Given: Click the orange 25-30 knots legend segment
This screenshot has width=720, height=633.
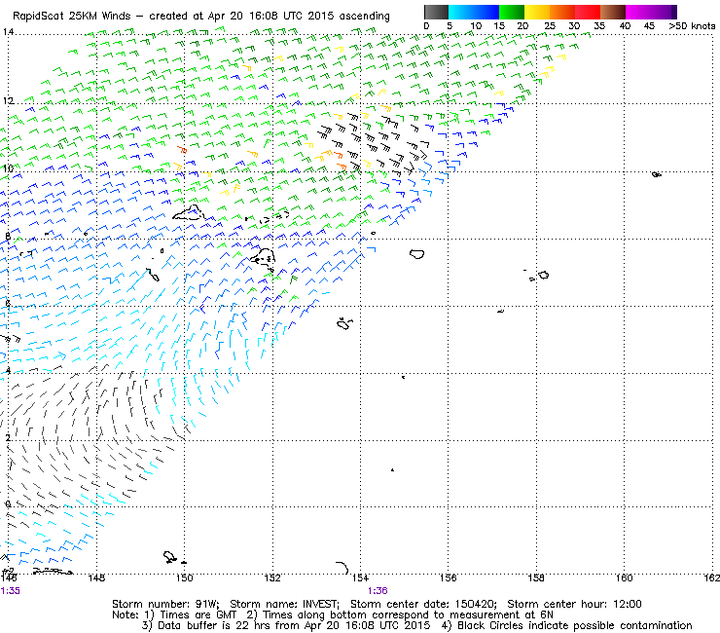Looking at the screenshot, I should click(x=562, y=12).
